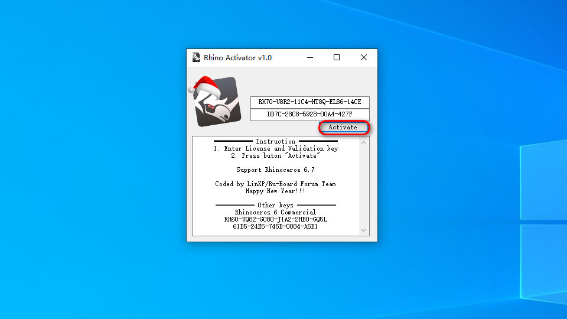Click the "Instruction" heading in the text box
567x319 pixels.
coord(276,142)
